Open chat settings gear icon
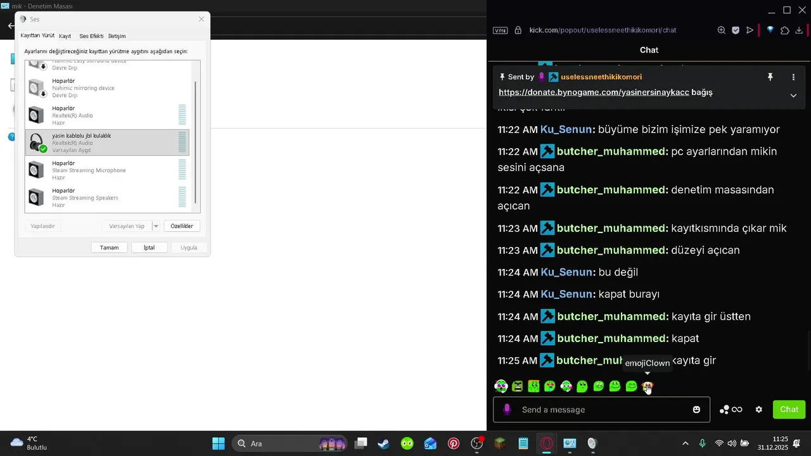Image resolution: width=811 pixels, height=456 pixels. point(758,410)
